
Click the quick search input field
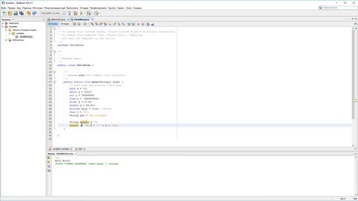tap(340, 8)
